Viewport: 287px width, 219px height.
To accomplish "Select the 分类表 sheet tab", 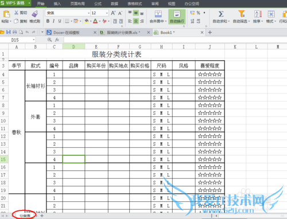I will click(25, 216).
